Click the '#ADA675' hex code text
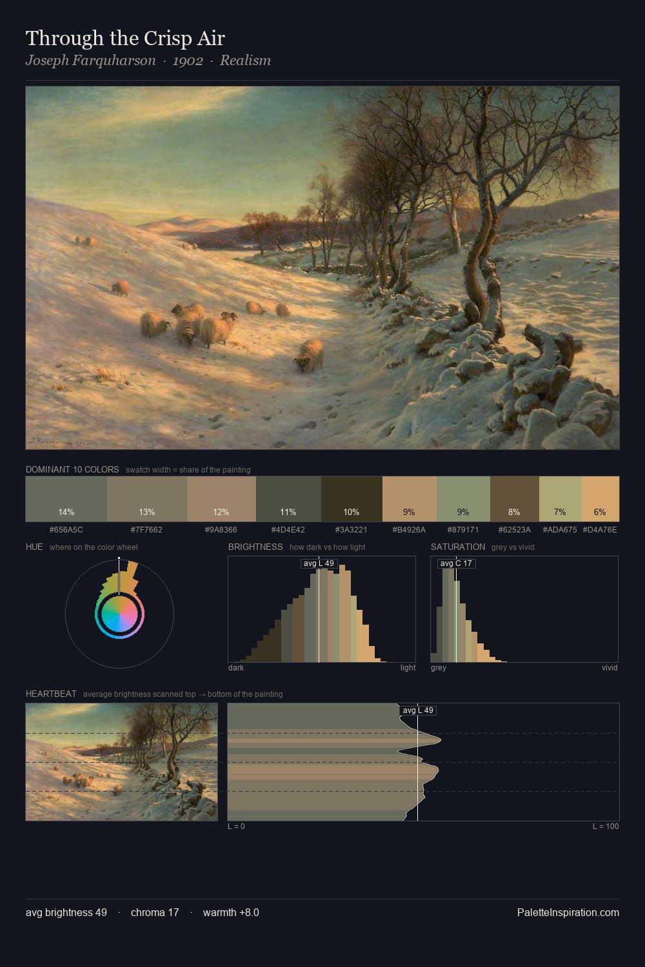Screen dimensions: 645x967 point(560,530)
